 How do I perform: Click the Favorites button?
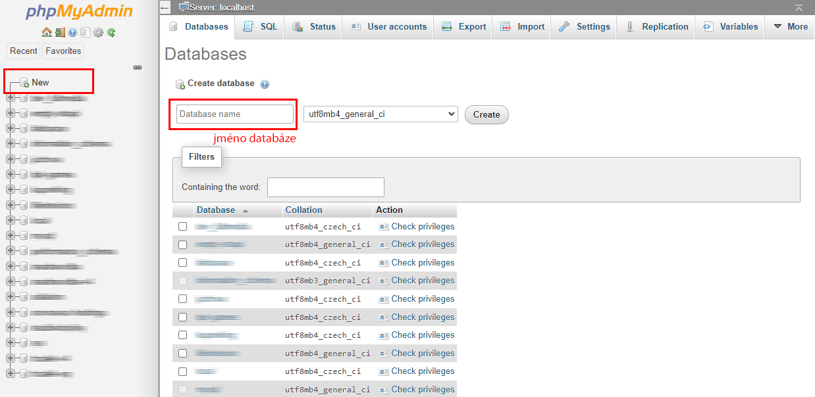point(63,51)
